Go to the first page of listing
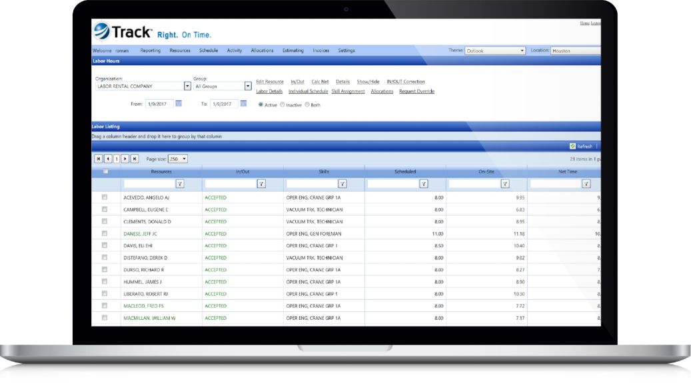 [x=99, y=159]
